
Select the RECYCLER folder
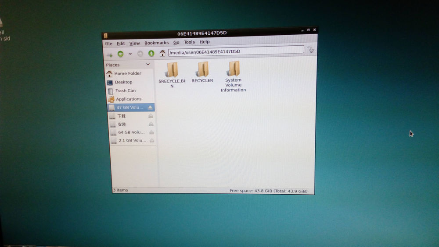[x=202, y=73]
